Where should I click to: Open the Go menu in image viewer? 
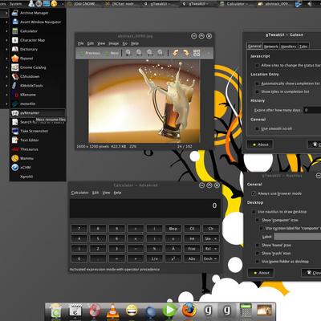tap(125, 43)
